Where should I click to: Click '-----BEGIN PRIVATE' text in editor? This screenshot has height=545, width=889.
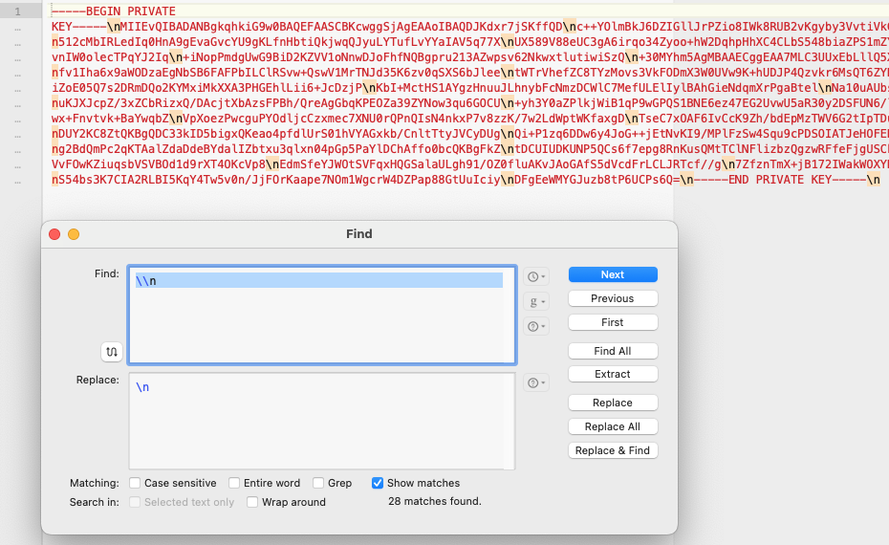click(x=114, y=11)
